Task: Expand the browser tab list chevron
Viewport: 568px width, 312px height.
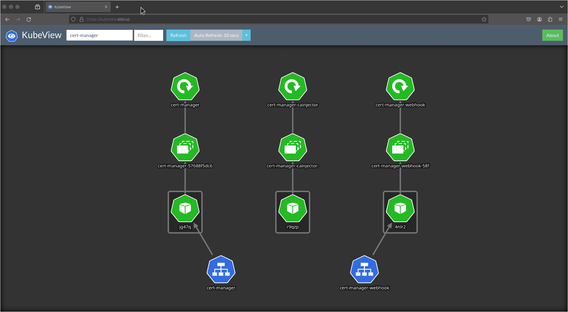Action: click(x=561, y=7)
